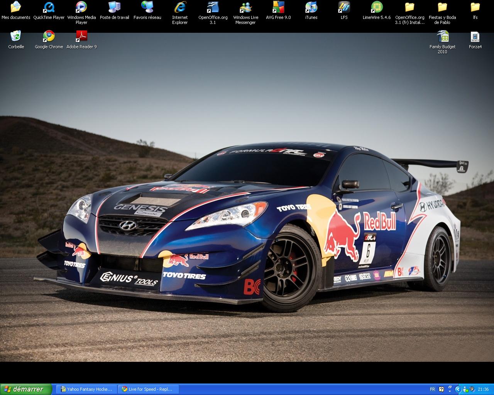Select the LFS game shortcut icon
This screenshot has height=395, width=494.
pos(344,7)
